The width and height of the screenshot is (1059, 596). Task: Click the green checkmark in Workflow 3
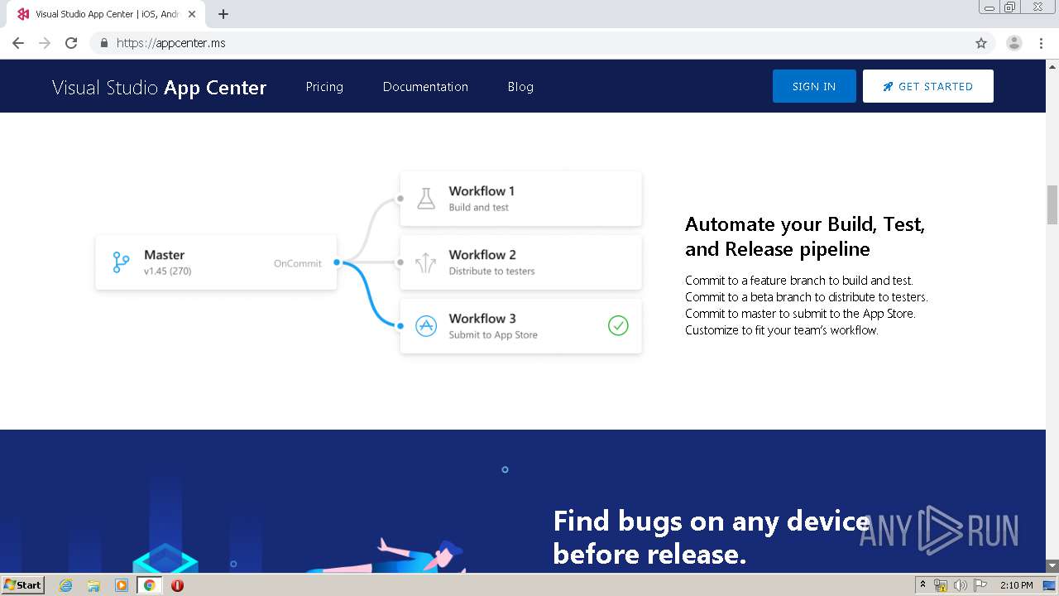click(618, 326)
